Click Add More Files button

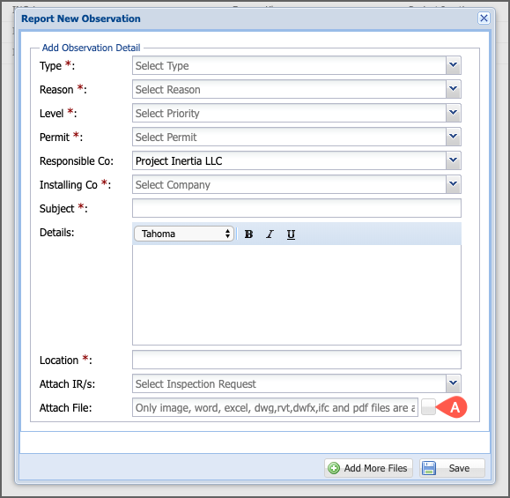[x=368, y=468]
